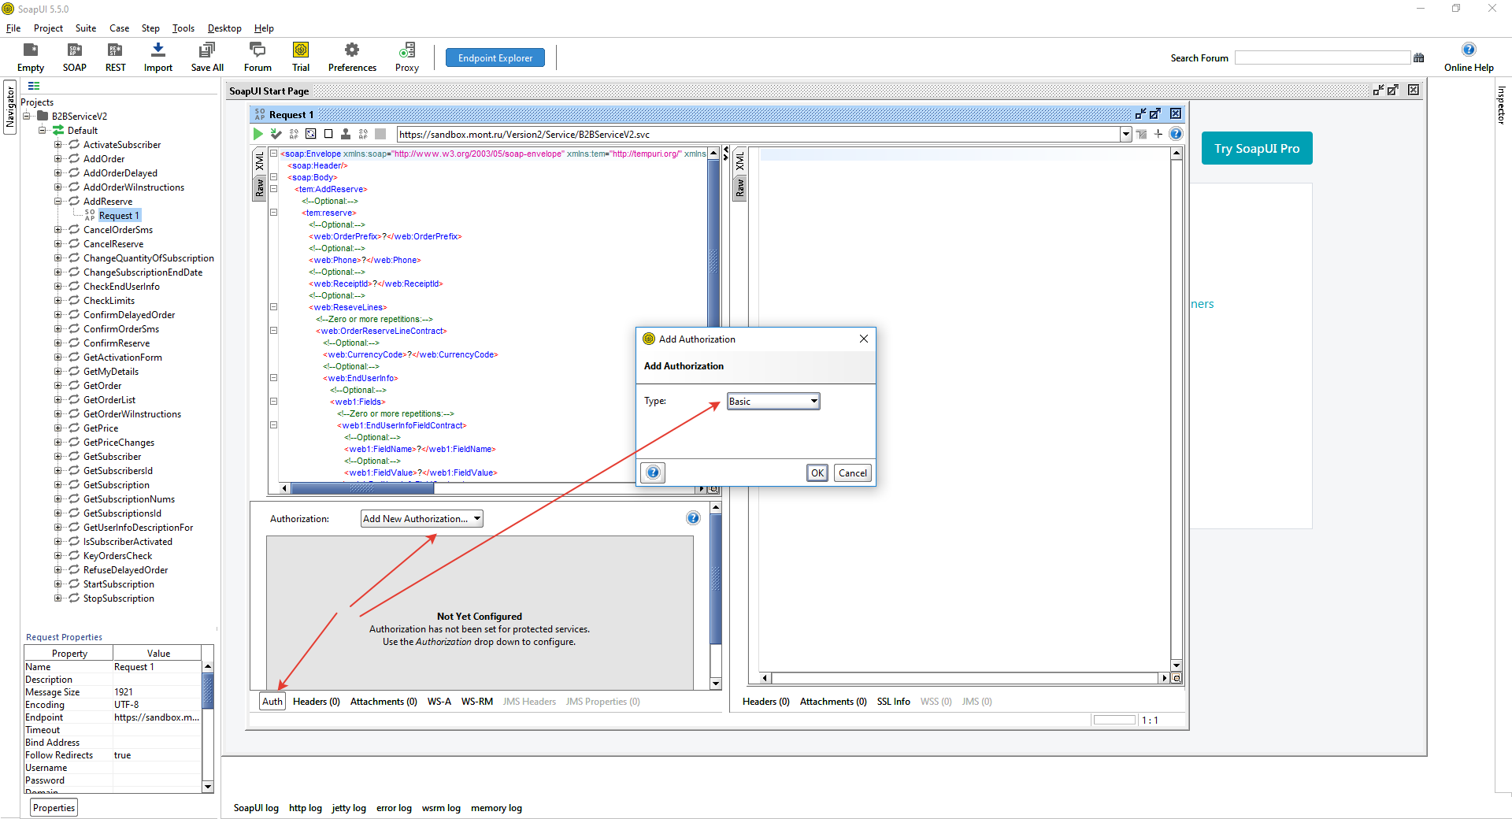Open the Tools menu
This screenshot has height=819, width=1512.
tap(183, 28)
